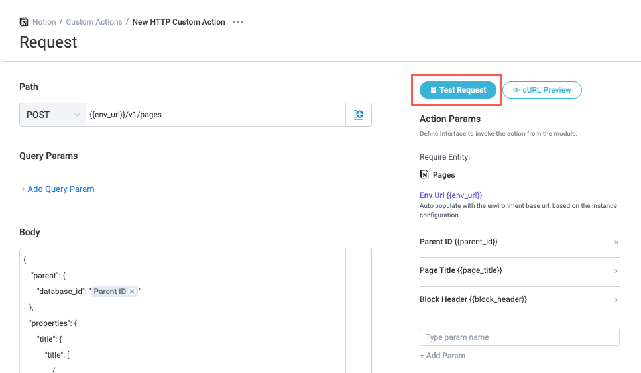Click the Path section heading

[x=29, y=87]
